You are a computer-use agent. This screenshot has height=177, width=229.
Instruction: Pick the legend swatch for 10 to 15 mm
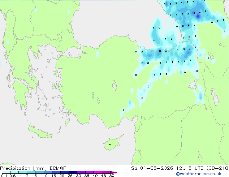coord(48,172)
